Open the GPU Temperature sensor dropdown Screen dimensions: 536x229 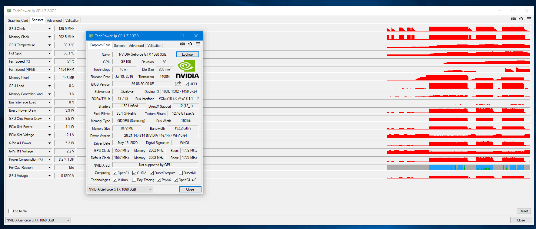tap(49, 45)
